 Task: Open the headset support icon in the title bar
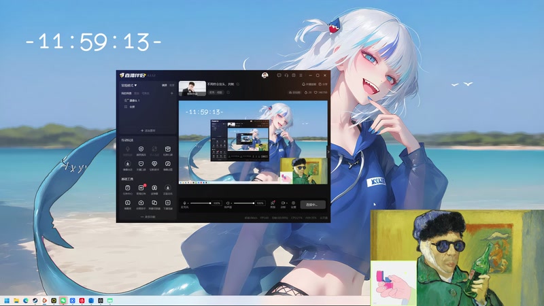(x=286, y=75)
